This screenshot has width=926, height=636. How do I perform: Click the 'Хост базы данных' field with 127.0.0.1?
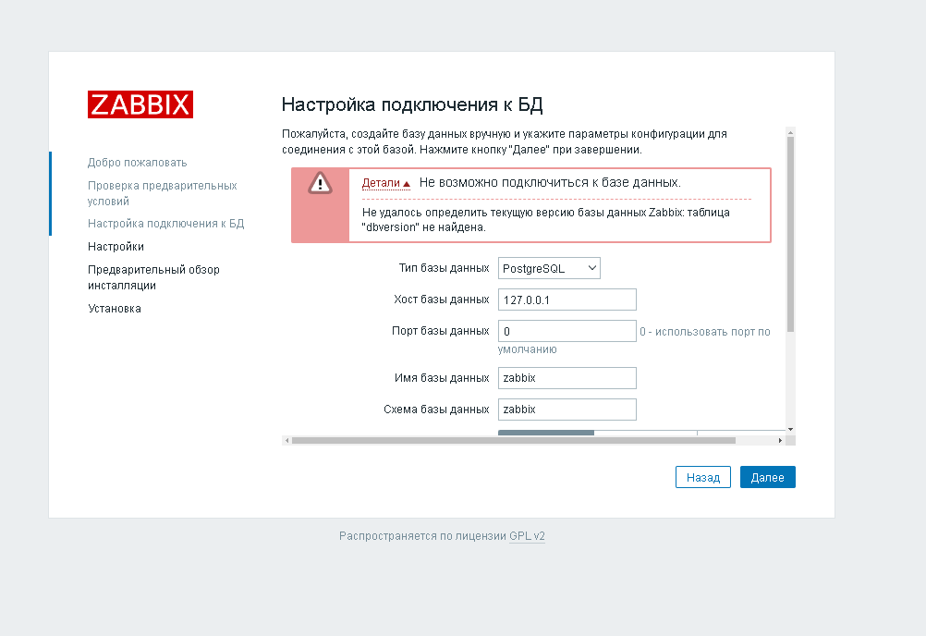(x=567, y=300)
